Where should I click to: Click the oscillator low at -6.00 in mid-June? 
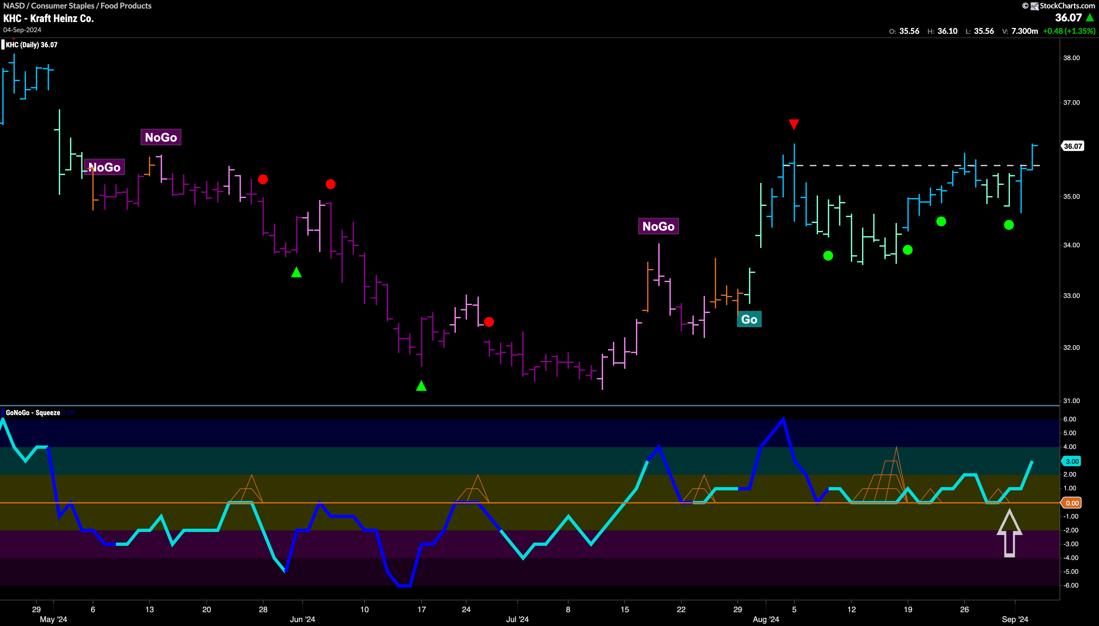pos(405,585)
